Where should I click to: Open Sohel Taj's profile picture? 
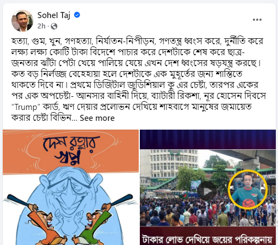pyautogui.click(x=22, y=21)
